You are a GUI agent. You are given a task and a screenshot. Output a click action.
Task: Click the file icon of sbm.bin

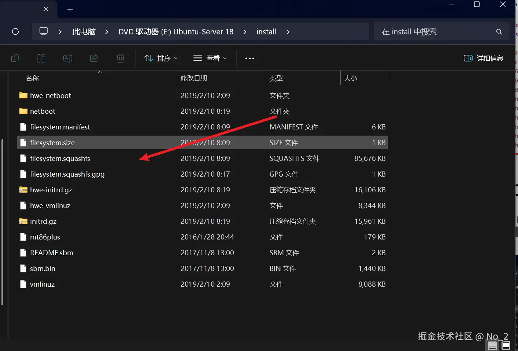[x=23, y=268]
